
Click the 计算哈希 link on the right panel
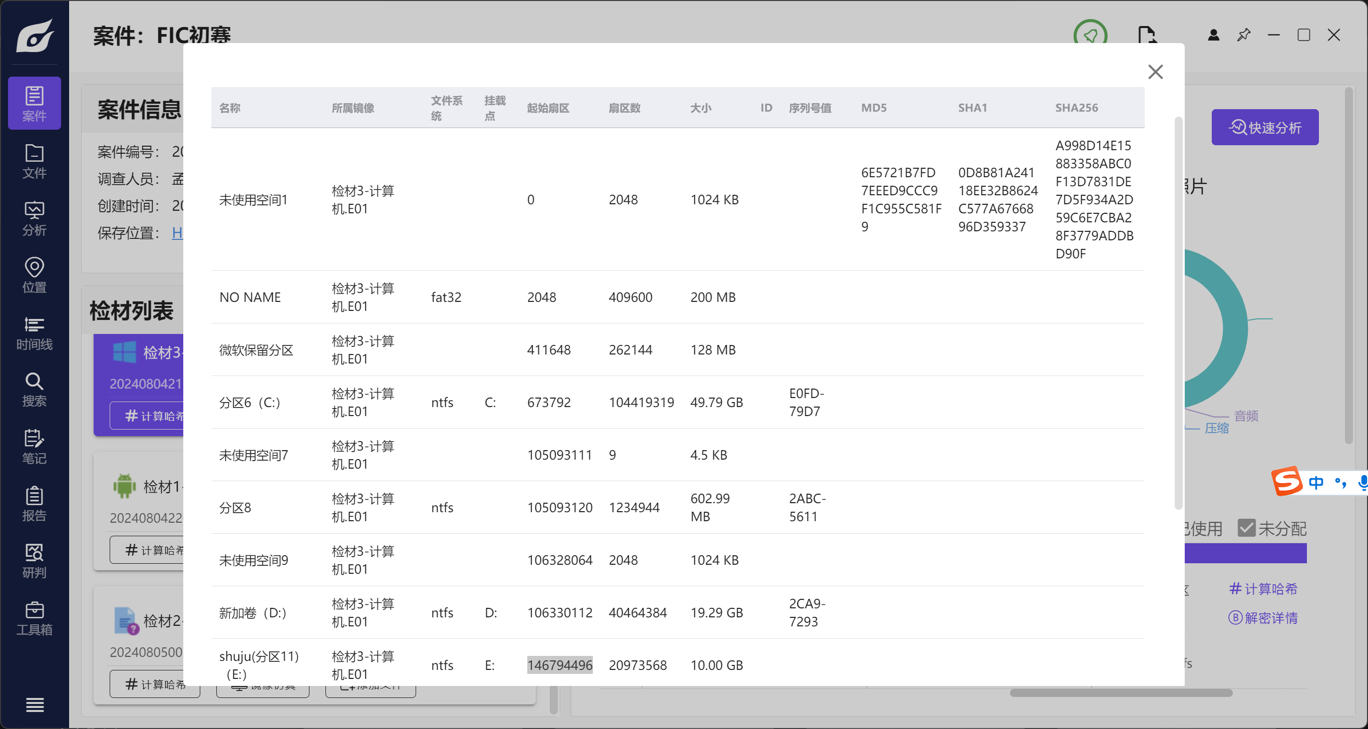(1263, 588)
